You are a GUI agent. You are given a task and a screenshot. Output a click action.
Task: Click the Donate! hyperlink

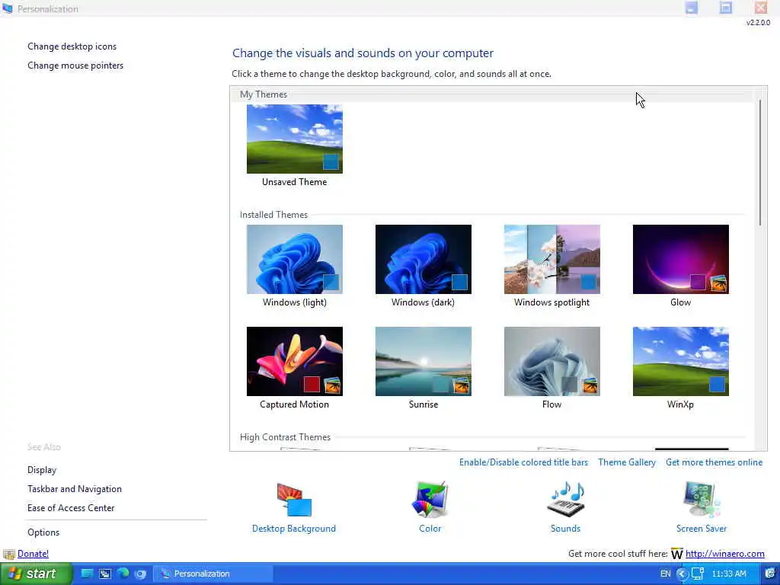(x=33, y=554)
